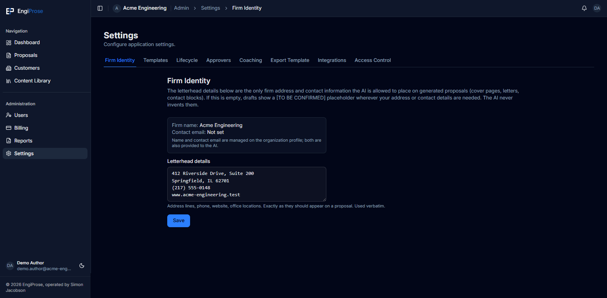The height and width of the screenshot is (298, 607).
Task: Open the Export Template tab
Action: click(x=290, y=60)
